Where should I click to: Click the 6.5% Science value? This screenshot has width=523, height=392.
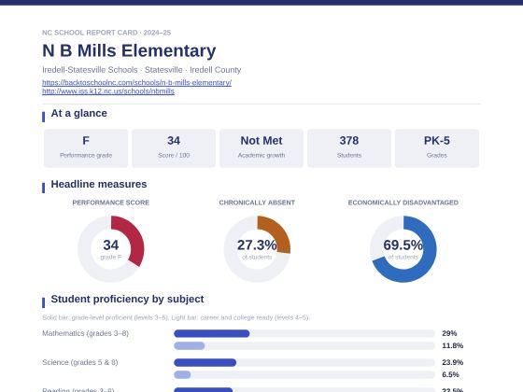tap(450, 375)
